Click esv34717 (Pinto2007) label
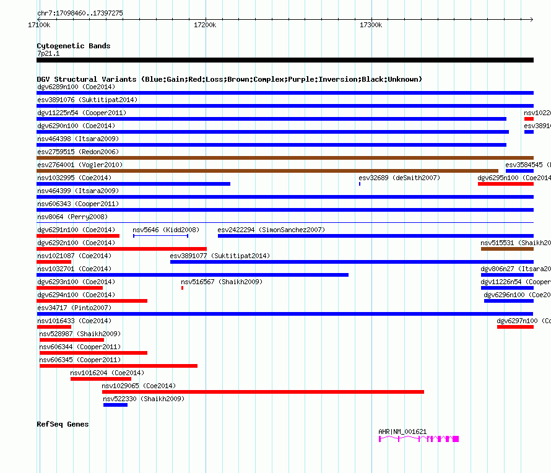This screenshot has height=473, width=551. 74,308
